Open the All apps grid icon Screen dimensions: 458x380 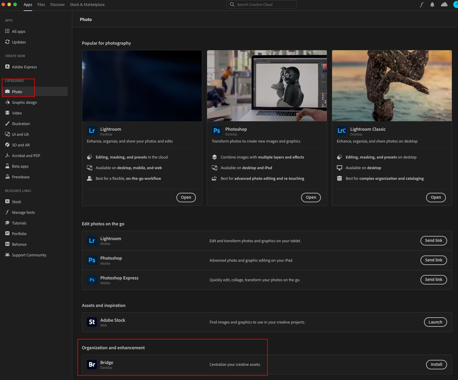click(x=7, y=31)
